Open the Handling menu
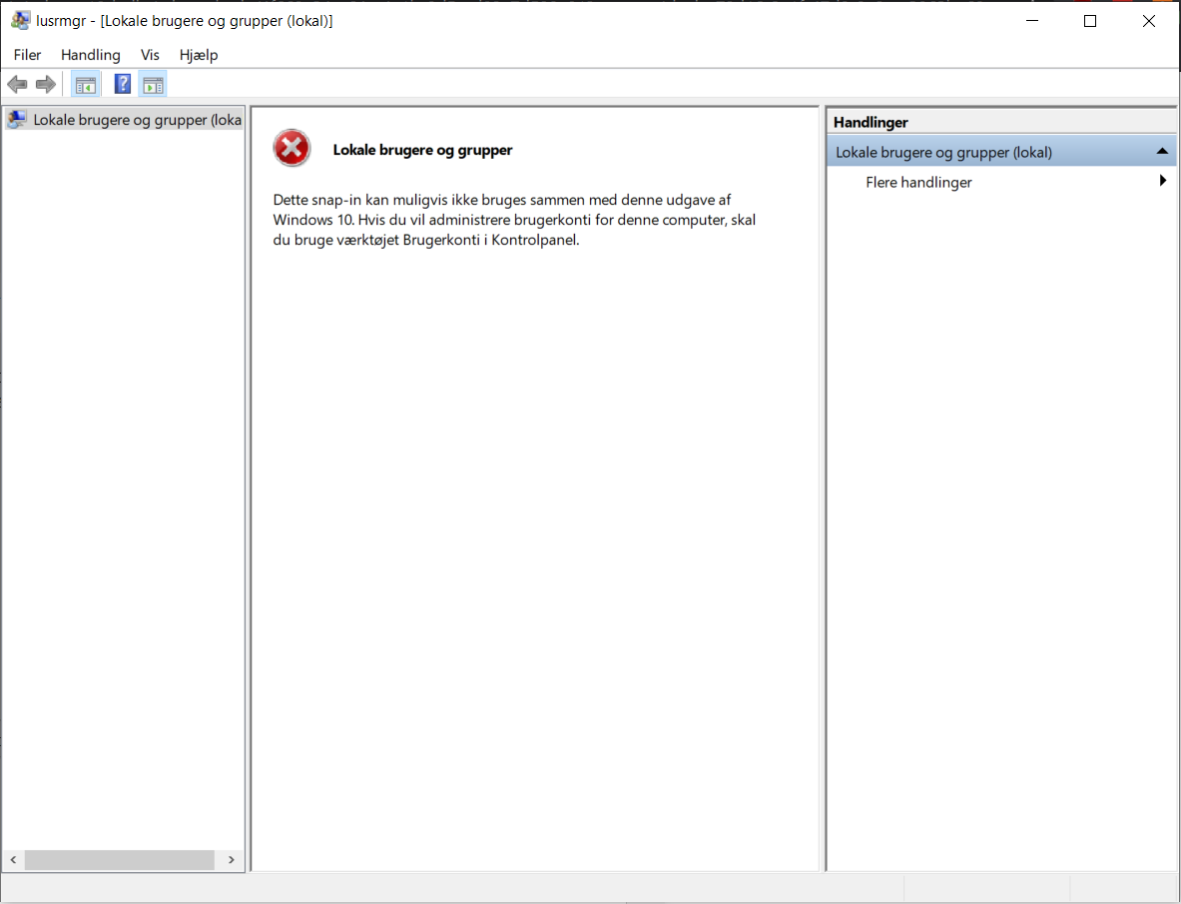The width and height of the screenshot is (1181, 904). pos(91,55)
